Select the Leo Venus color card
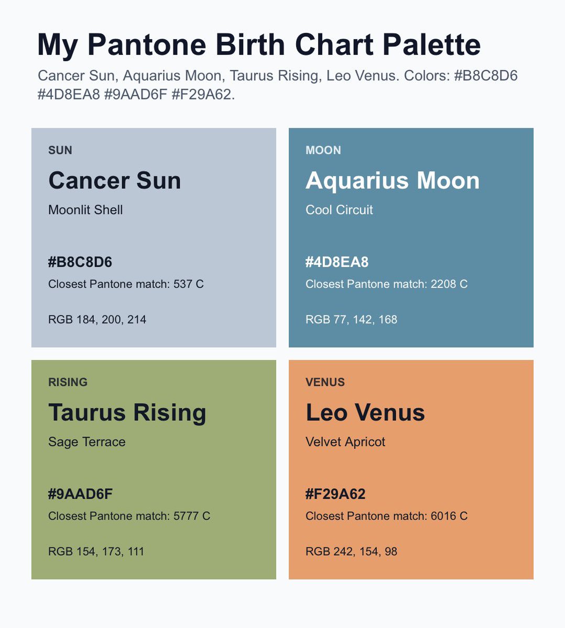The image size is (565, 628). 411,469
